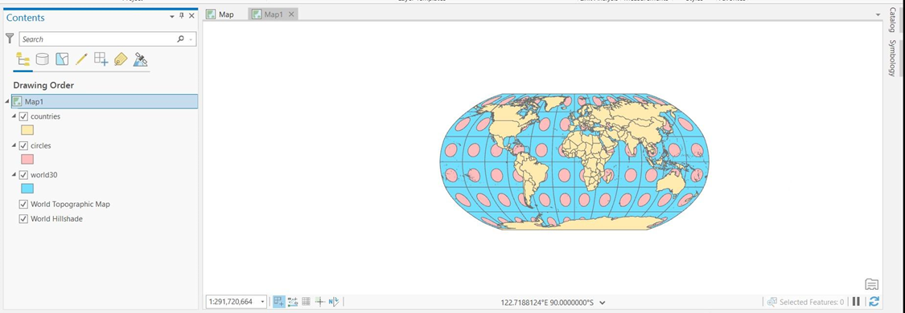Image resolution: width=905 pixels, height=313 pixels.
Task: Close the Map1 view tab
Action: click(x=291, y=14)
